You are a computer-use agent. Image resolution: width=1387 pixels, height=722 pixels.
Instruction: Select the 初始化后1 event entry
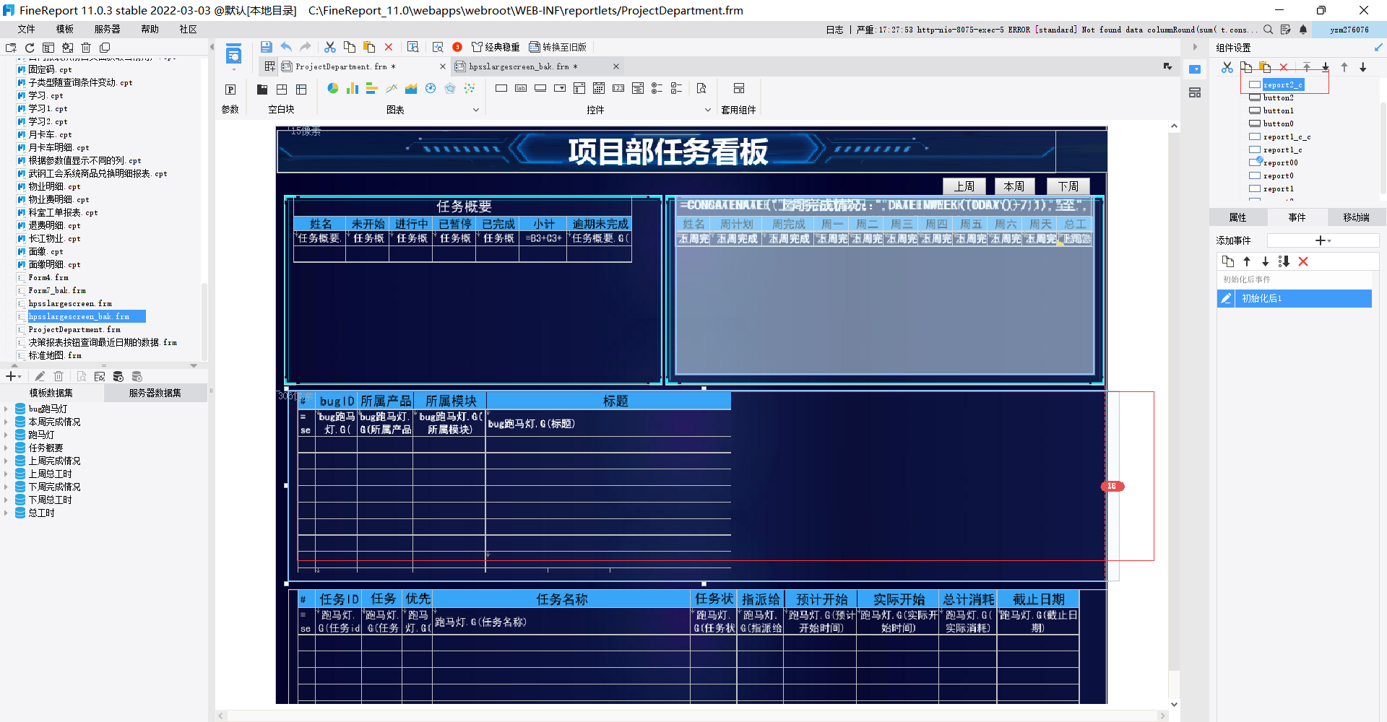point(1295,298)
